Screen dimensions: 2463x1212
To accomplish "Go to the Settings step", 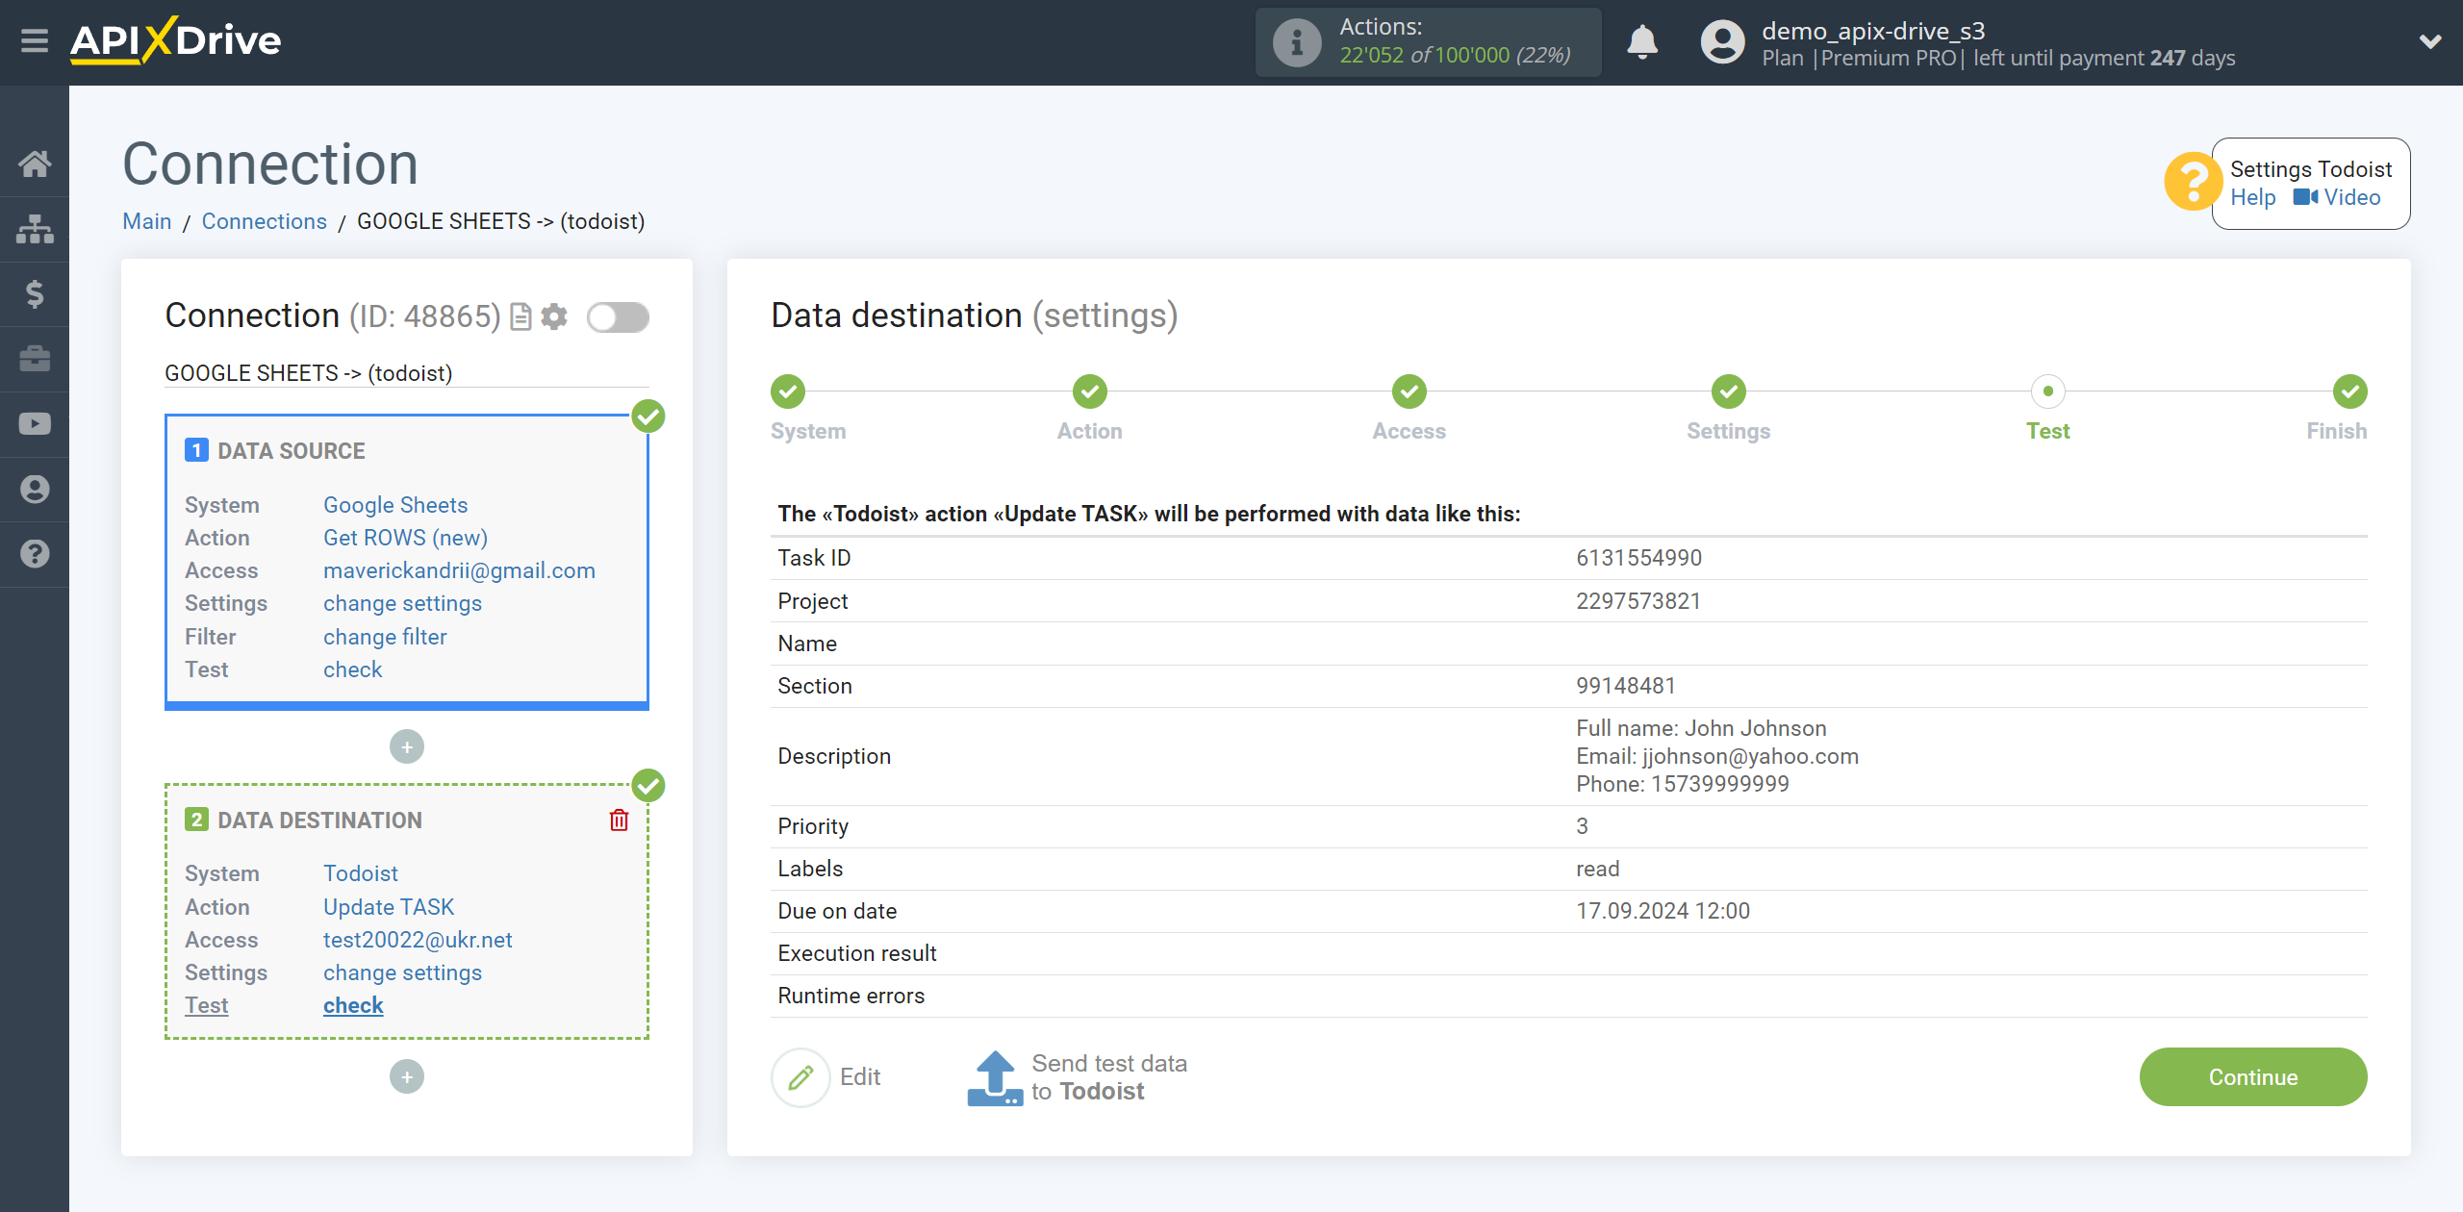I will click(1729, 391).
